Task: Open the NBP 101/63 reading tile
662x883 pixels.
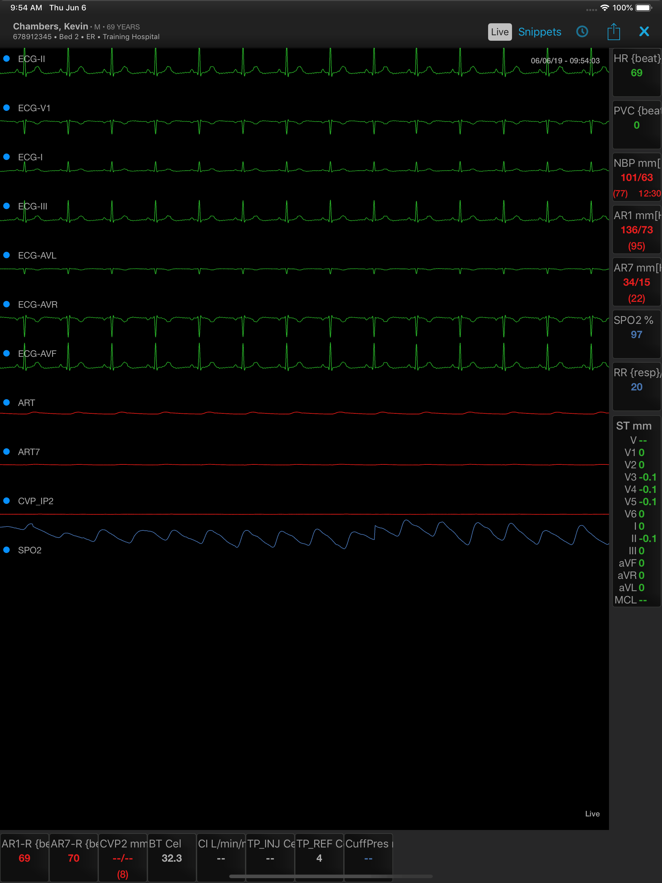Action: coord(636,177)
